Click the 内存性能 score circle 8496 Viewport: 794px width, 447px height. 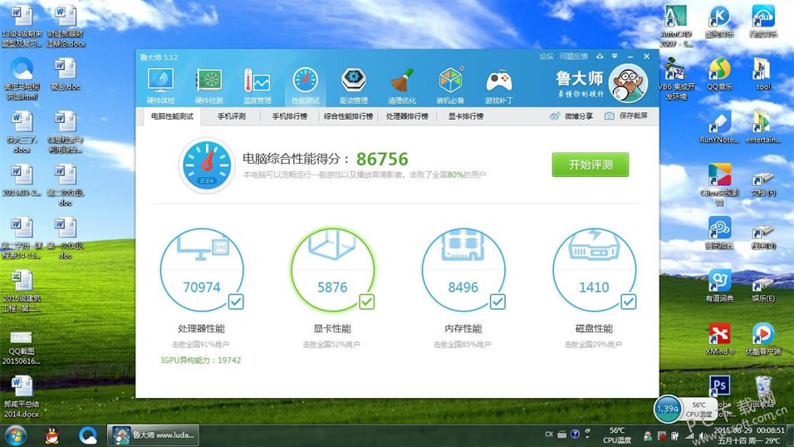(463, 270)
